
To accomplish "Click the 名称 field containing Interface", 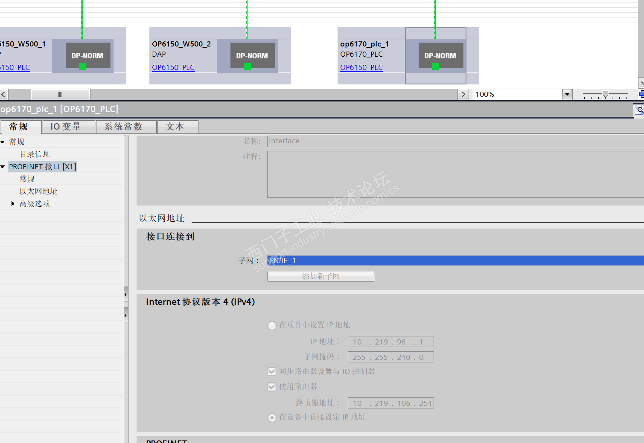I will (455, 141).
